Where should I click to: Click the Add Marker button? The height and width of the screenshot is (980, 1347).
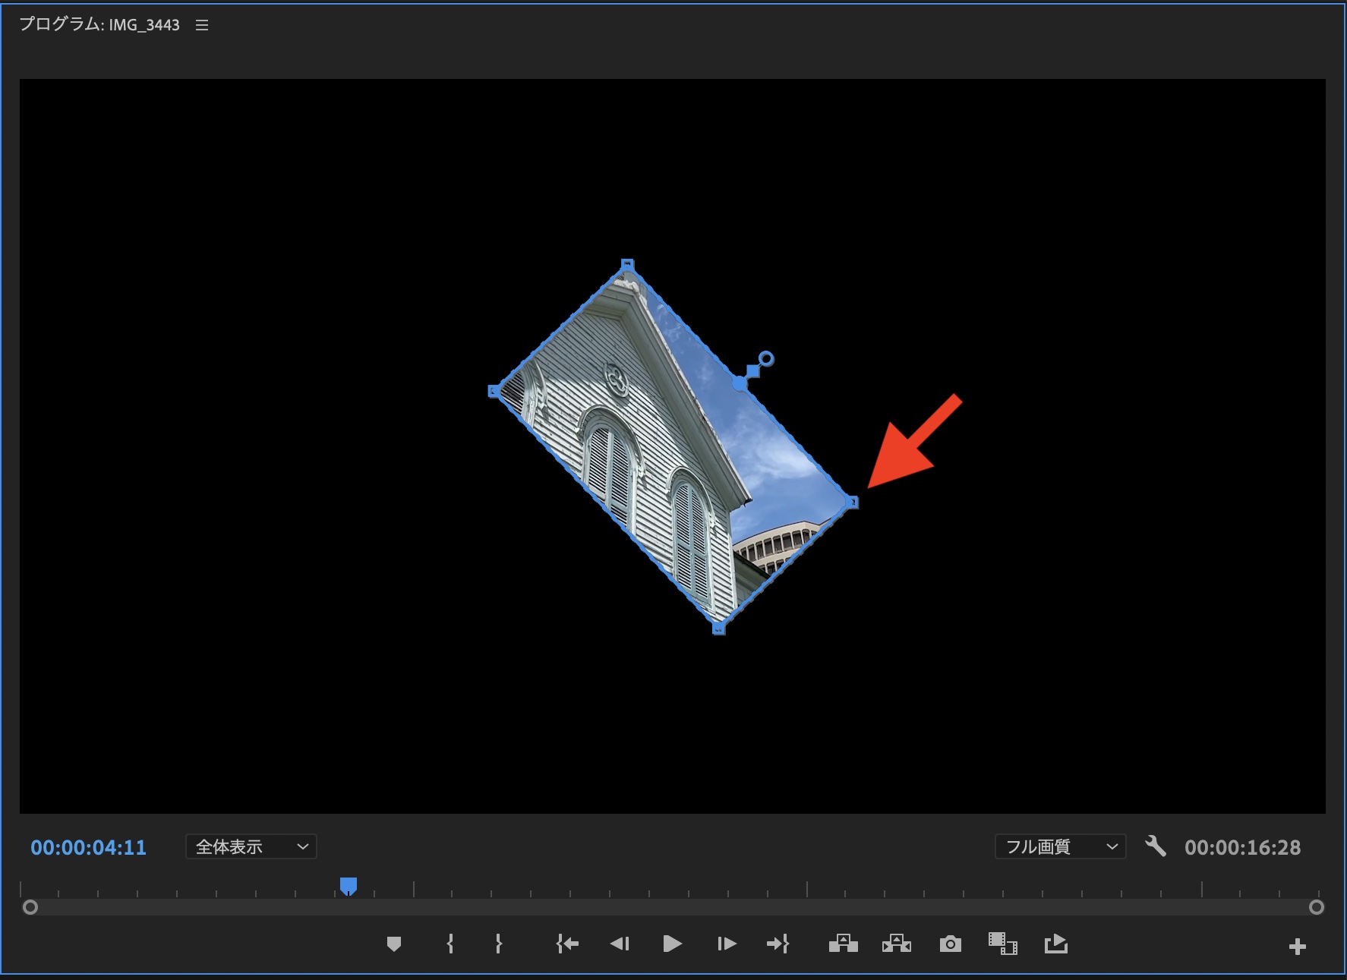click(393, 944)
